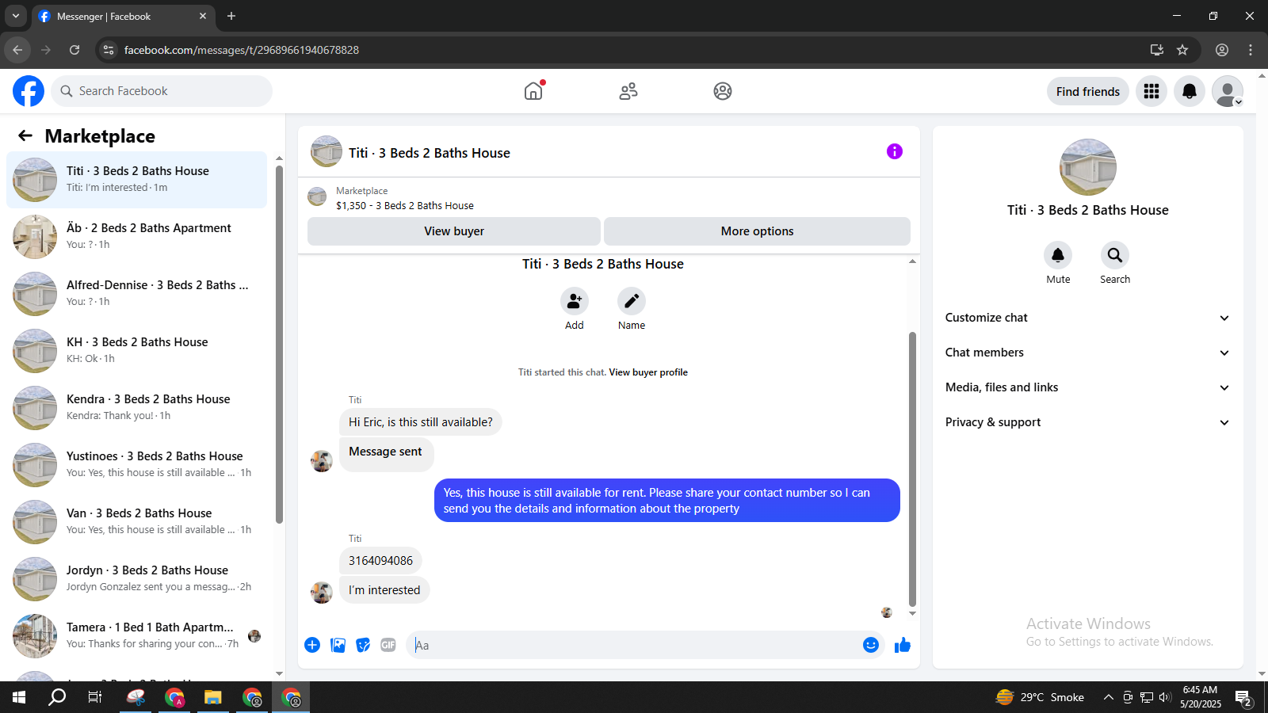Screen dimensions: 1268x713
Task: Open the volume control in system tray
Action: (1165, 697)
